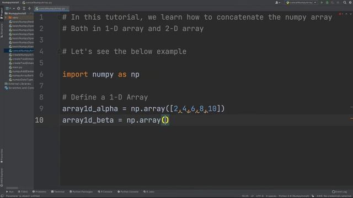Open the Run tool window button
Viewport: 353px width, 198px height.
[10, 192]
